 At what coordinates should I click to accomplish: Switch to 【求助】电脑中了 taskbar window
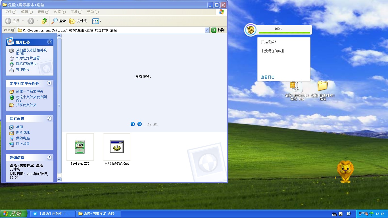53,214
